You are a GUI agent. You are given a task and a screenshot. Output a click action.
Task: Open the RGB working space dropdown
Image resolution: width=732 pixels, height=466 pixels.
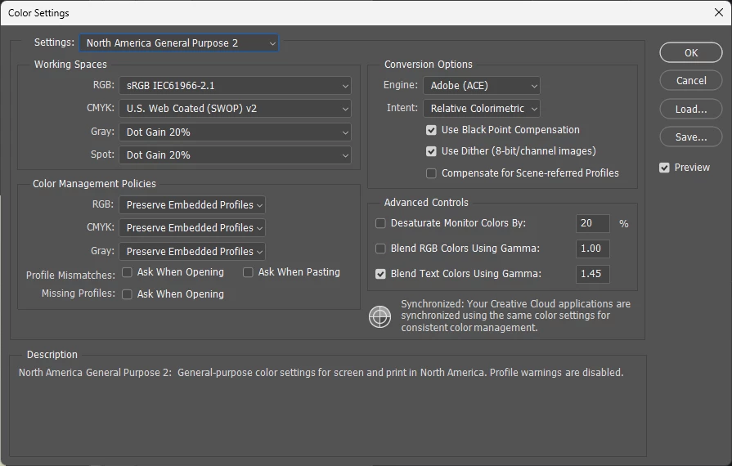235,86
